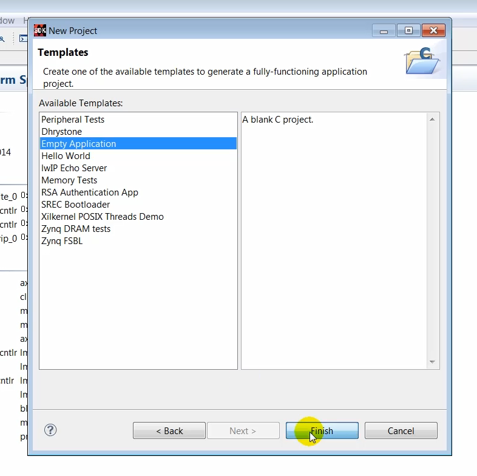
Task: Open help via the question mark icon
Action: tap(50, 430)
